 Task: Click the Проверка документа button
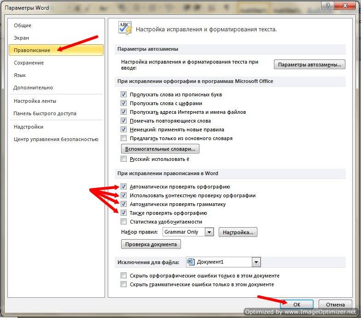(151, 244)
